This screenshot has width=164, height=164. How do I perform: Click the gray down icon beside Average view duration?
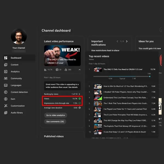(x=80, y=108)
